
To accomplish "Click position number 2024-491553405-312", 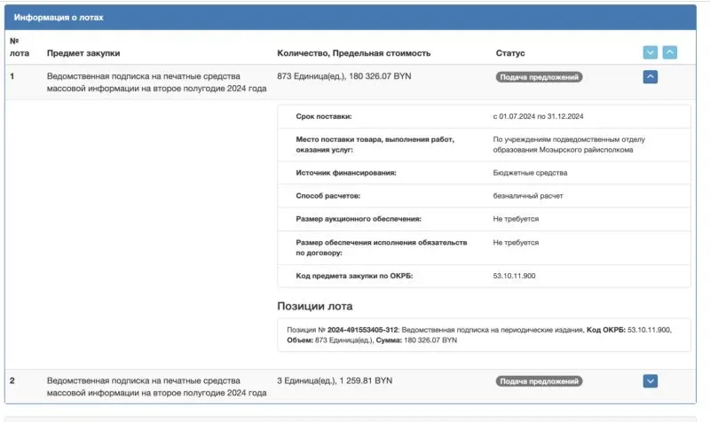I will [364, 329].
